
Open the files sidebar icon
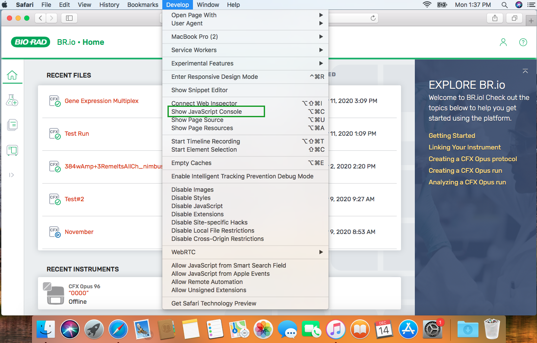[x=12, y=125]
